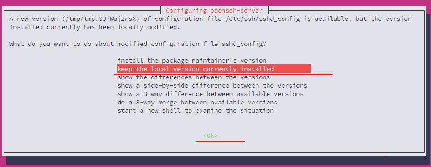The width and height of the screenshot is (431, 167).
Task: Click the red underline below the highlighted option
Action: (x=223, y=74)
